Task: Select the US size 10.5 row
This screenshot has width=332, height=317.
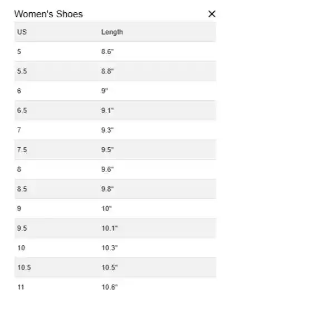Action: pos(115,267)
